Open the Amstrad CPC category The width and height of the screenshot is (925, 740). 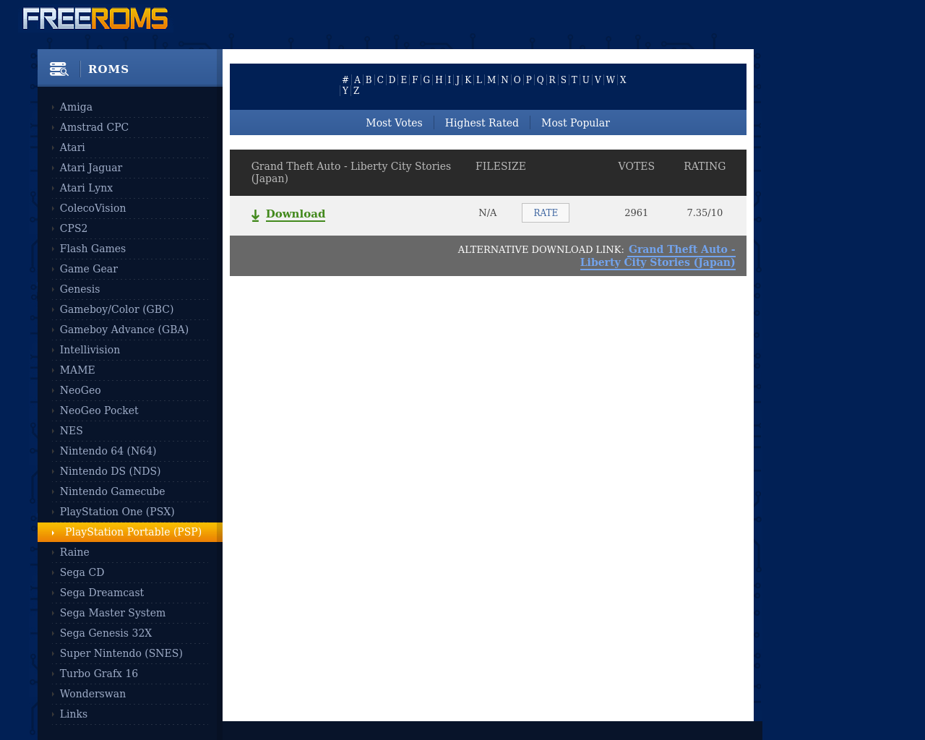click(x=94, y=127)
